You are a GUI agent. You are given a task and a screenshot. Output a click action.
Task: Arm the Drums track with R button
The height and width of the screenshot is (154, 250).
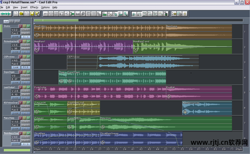[20, 26]
